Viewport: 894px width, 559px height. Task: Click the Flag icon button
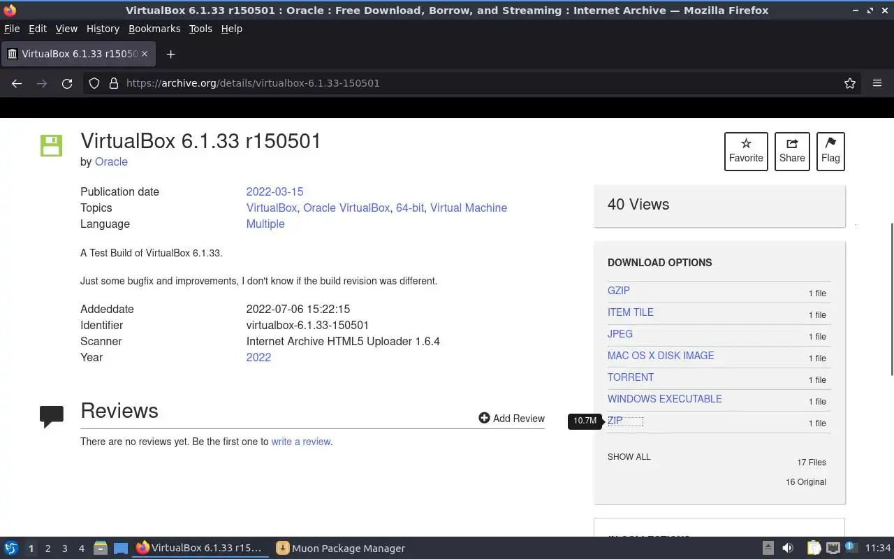coord(830,151)
